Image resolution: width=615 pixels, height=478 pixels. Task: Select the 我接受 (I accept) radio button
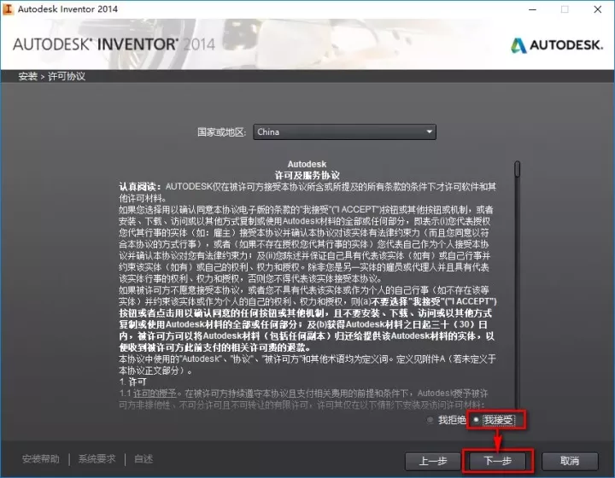476,420
